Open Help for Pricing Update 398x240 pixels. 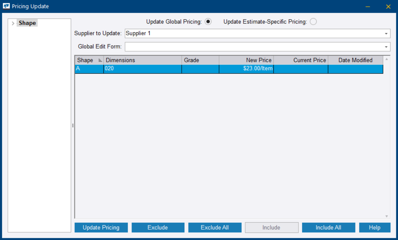[374, 228]
